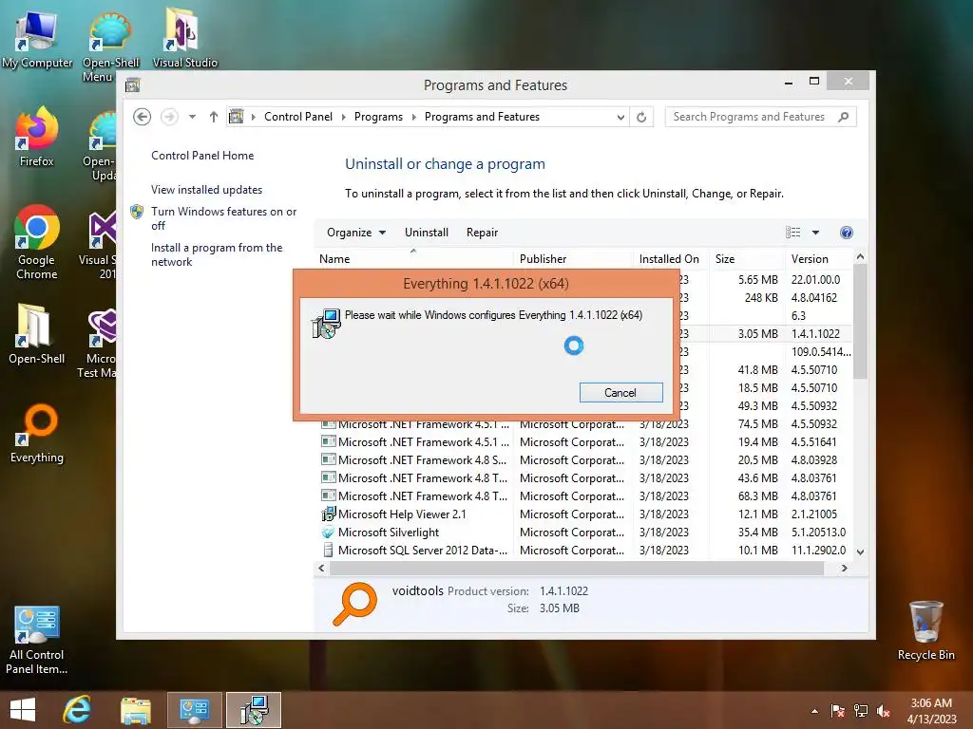This screenshot has height=729, width=973.
Task: Sort by Publisher column header
Action: pos(573,258)
